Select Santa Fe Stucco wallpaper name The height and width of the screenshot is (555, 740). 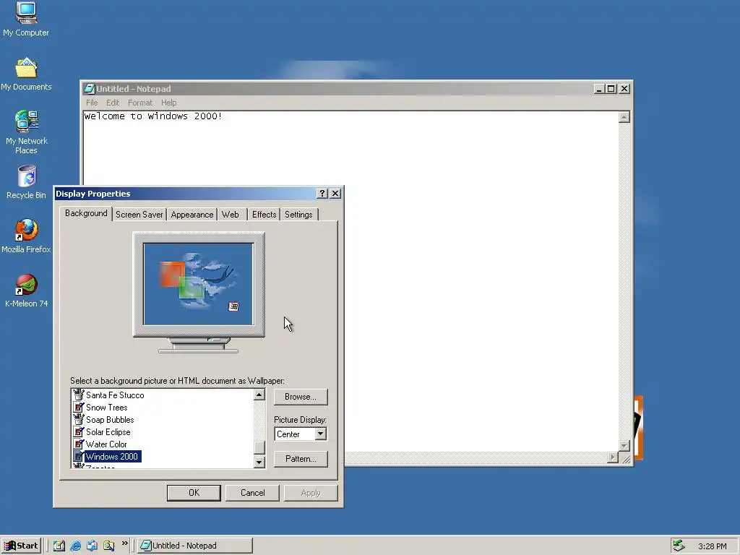coord(115,395)
